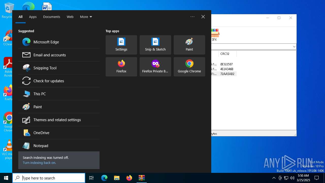Open taskbar clock and date
Screen dimensions: 325x183
coord(303,178)
